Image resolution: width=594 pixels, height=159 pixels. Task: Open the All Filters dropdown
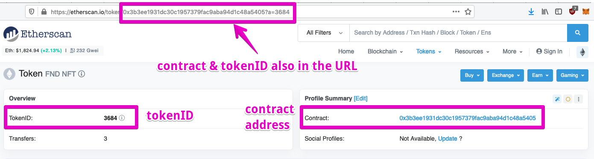pos(325,33)
